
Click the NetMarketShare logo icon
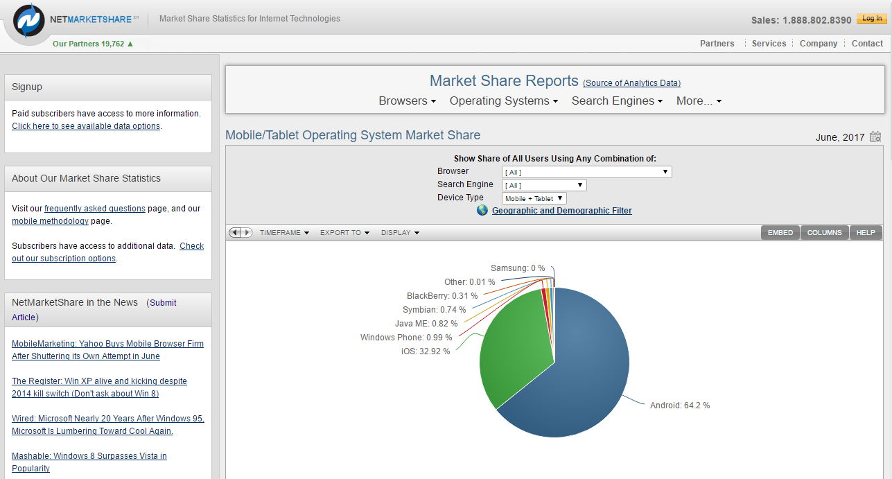pyautogui.click(x=29, y=21)
